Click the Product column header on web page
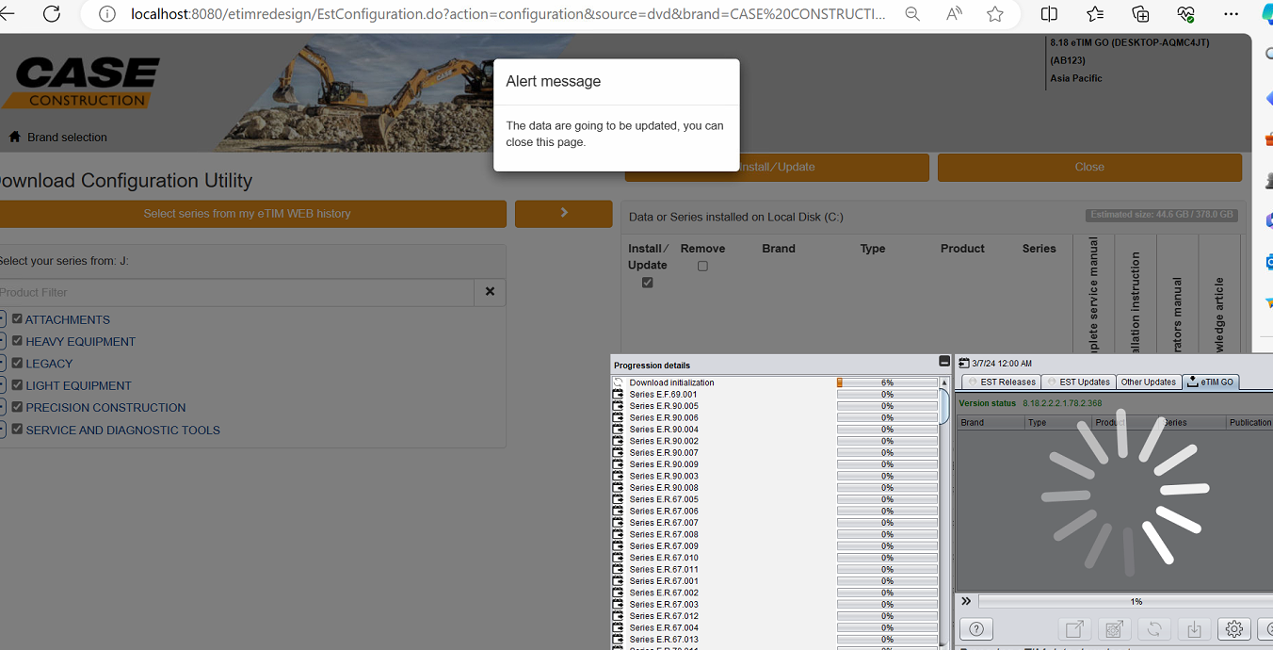The height and width of the screenshot is (650, 1273). tap(962, 249)
